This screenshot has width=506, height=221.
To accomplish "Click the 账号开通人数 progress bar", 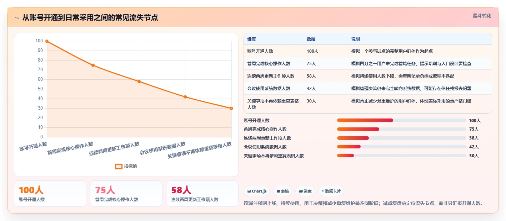I will point(402,120).
